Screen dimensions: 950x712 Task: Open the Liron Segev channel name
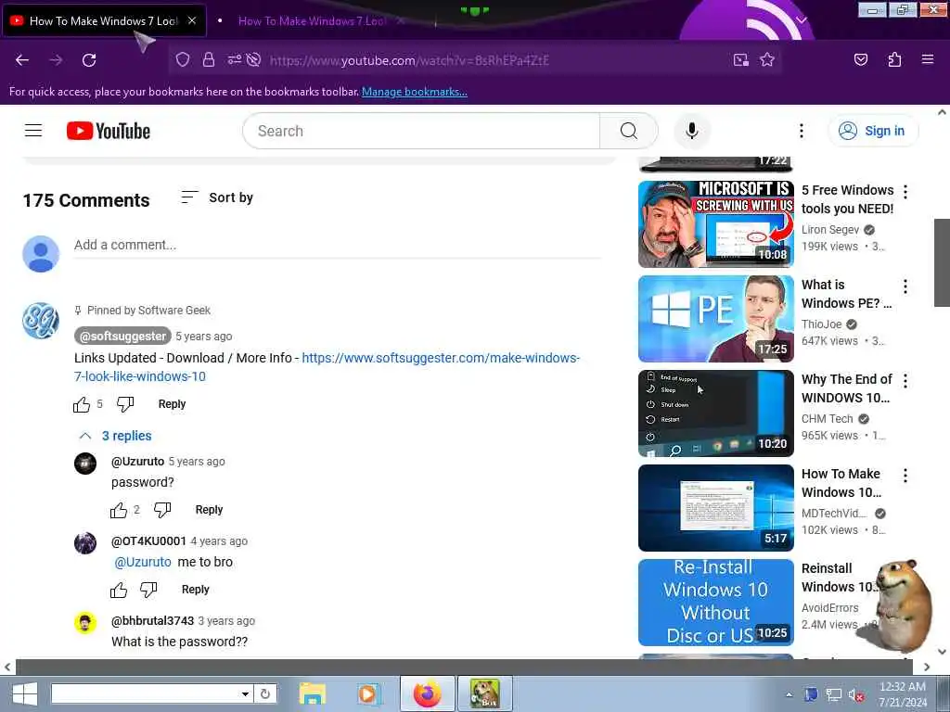pyautogui.click(x=830, y=230)
